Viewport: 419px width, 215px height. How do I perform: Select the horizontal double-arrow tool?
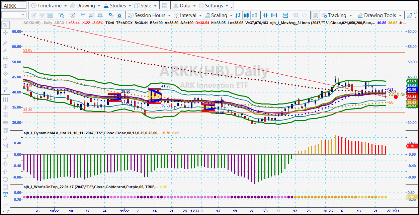5,58
